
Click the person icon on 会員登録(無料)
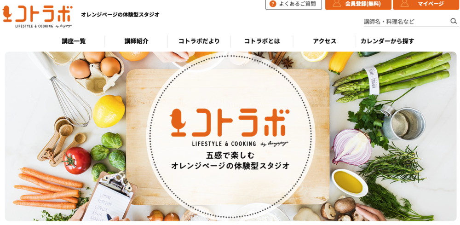337,4
